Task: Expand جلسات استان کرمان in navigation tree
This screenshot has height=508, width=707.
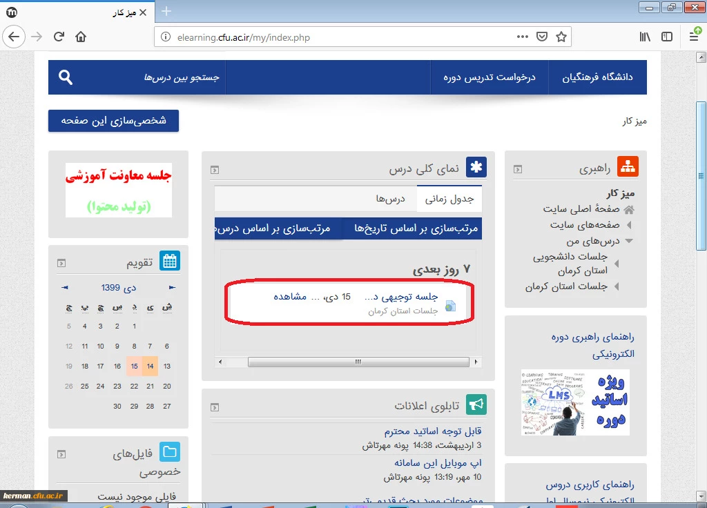Action: click(617, 286)
